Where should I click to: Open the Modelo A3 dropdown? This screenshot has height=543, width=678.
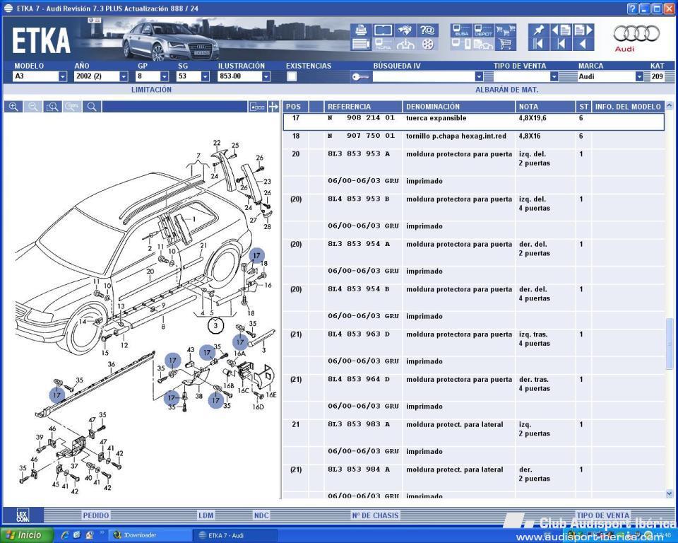click(63, 76)
